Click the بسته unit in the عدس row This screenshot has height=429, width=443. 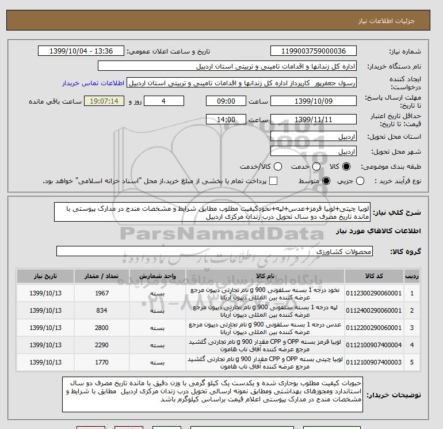click(158, 328)
